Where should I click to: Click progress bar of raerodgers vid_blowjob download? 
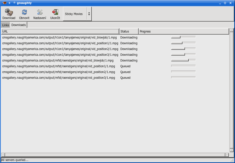[183, 60]
